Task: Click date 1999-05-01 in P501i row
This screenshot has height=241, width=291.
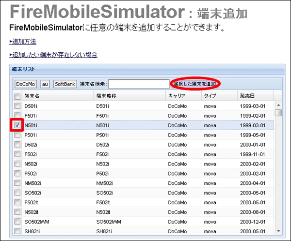Action: click(253, 135)
